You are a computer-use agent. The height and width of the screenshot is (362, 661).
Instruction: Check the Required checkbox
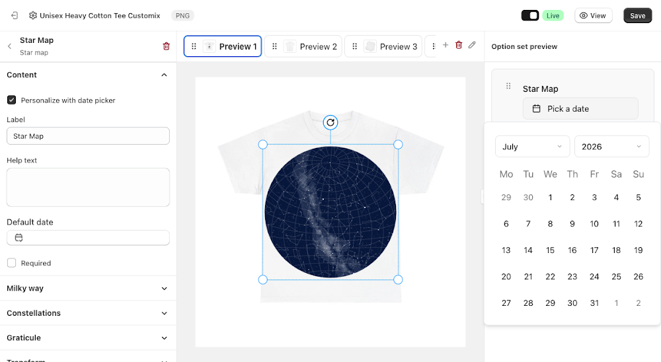(12, 263)
